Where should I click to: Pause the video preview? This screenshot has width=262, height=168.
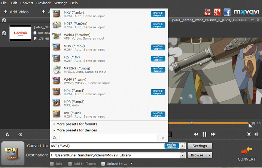(x=204, y=134)
